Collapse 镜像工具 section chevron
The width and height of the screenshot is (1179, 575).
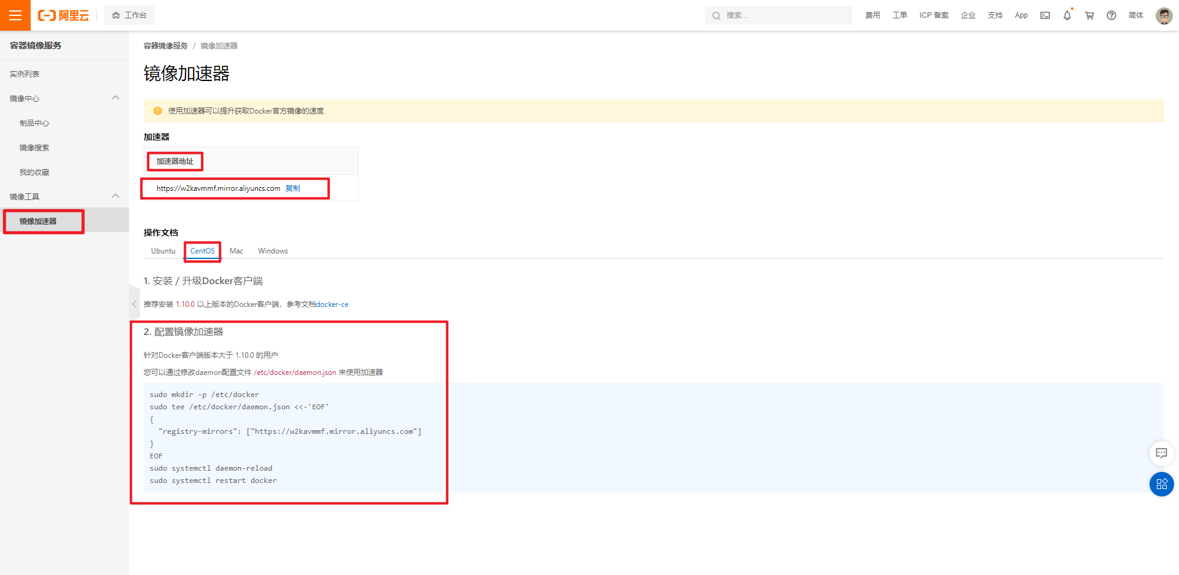click(115, 196)
